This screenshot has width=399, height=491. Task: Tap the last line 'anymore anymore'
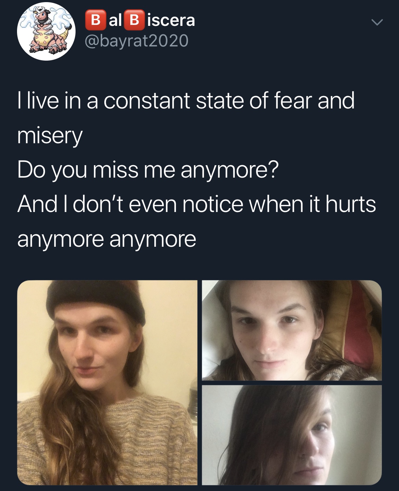pyautogui.click(x=106, y=239)
